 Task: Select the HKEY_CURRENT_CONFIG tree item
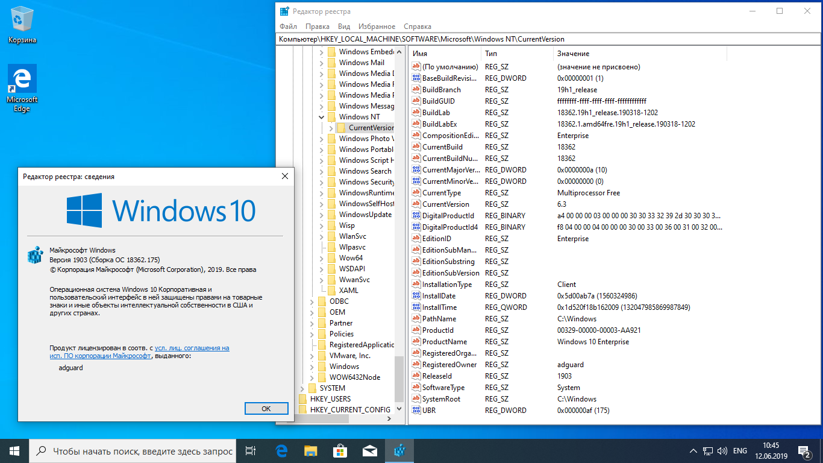tap(350, 409)
